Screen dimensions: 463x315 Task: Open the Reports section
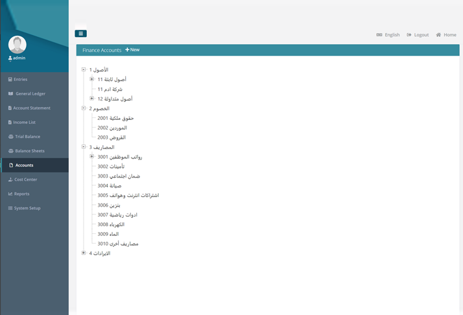point(34,194)
